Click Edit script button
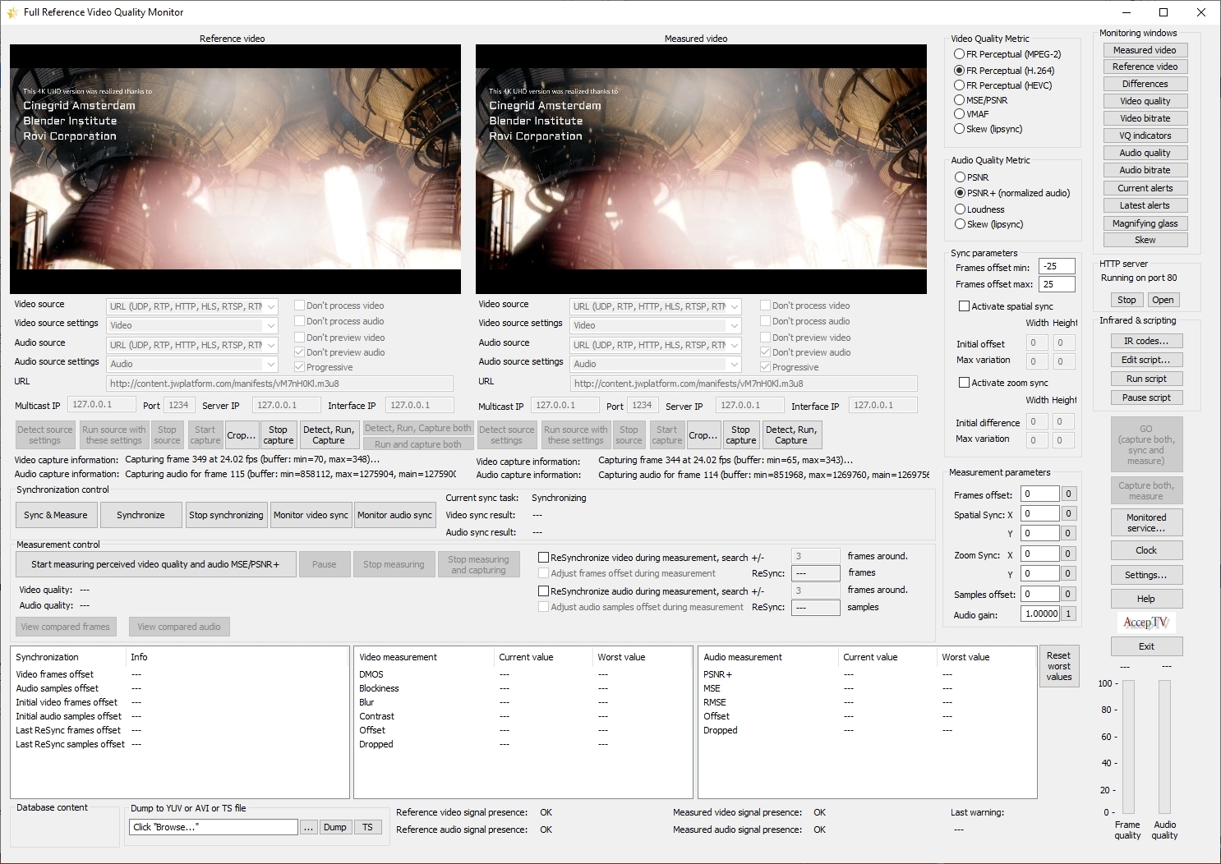The height and width of the screenshot is (864, 1221). point(1146,360)
